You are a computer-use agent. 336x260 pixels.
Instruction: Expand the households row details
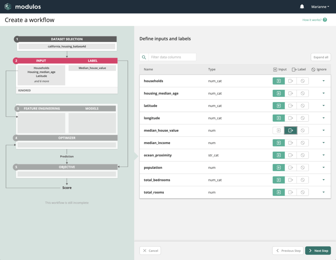324,81
